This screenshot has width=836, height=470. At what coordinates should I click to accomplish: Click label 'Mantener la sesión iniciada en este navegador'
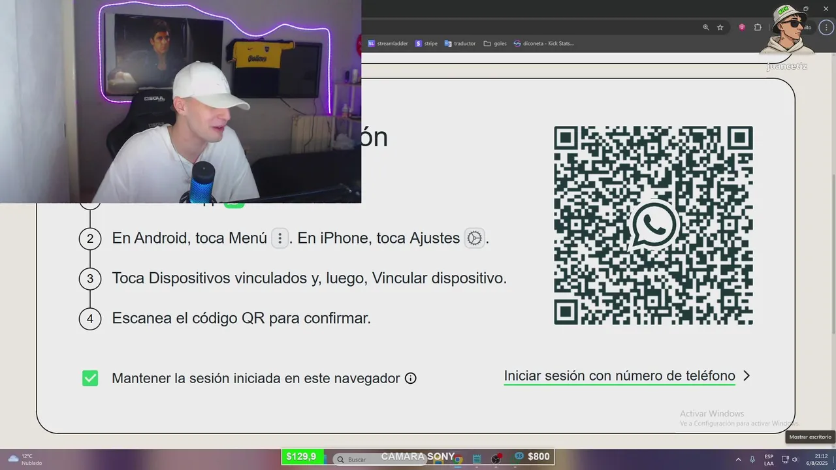click(x=255, y=378)
